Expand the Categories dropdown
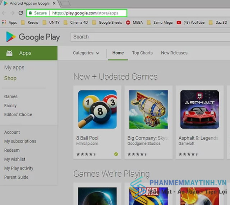 point(86,53)
